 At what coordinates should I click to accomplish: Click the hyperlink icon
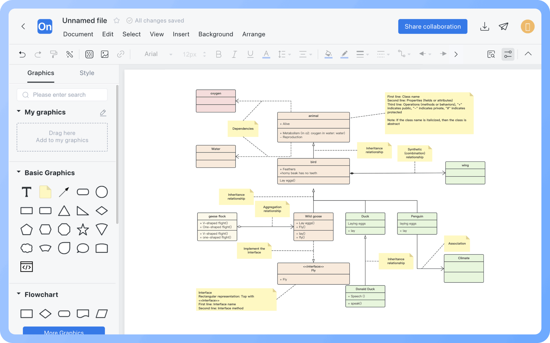point(121,54)
